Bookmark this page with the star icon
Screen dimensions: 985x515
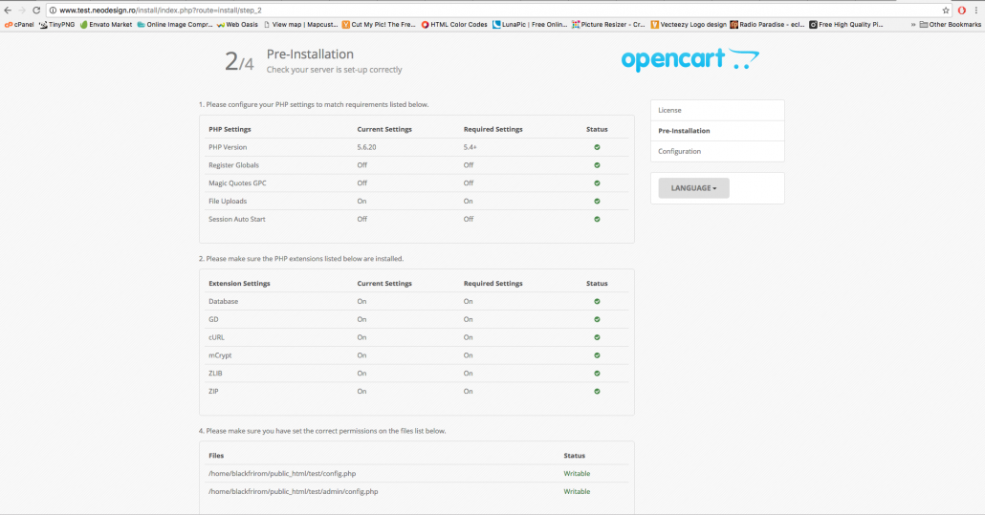[945, 11]
